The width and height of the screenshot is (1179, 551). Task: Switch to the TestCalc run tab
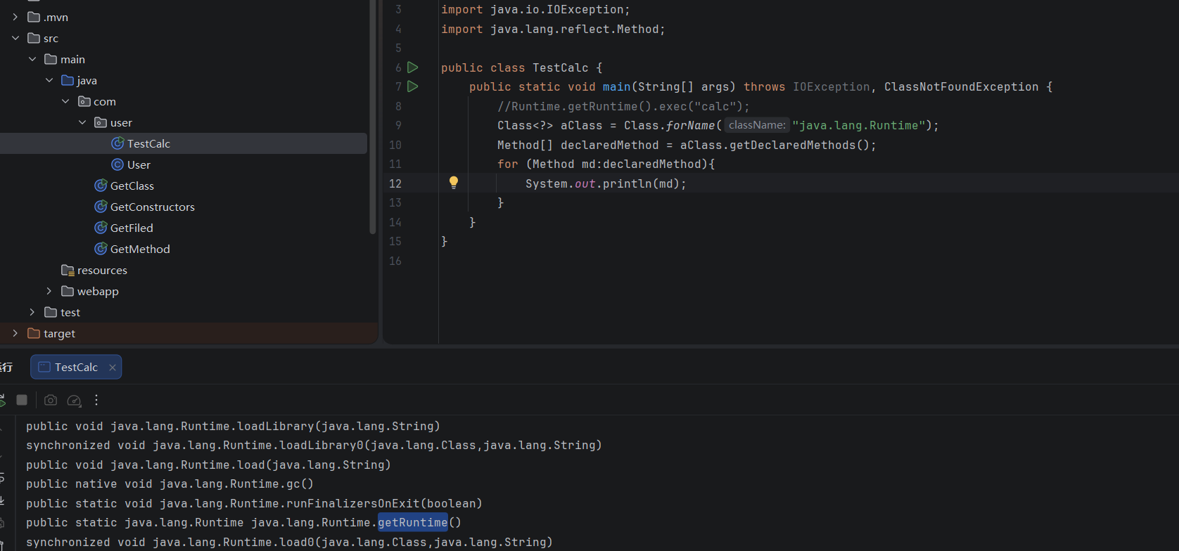click(x=76, y=367)
